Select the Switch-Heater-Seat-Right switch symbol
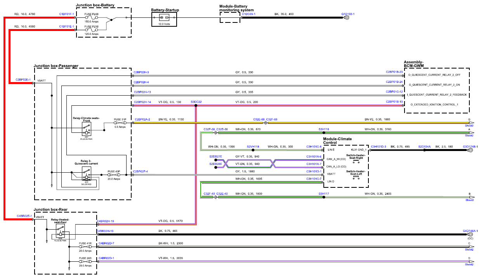 (x=356, y=161)
